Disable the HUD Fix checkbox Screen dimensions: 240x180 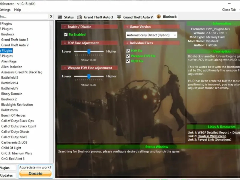click(128, 61)
